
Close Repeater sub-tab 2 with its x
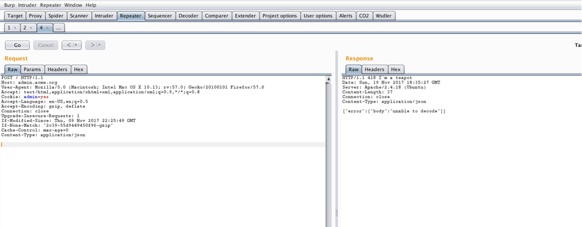click(31, 28)
